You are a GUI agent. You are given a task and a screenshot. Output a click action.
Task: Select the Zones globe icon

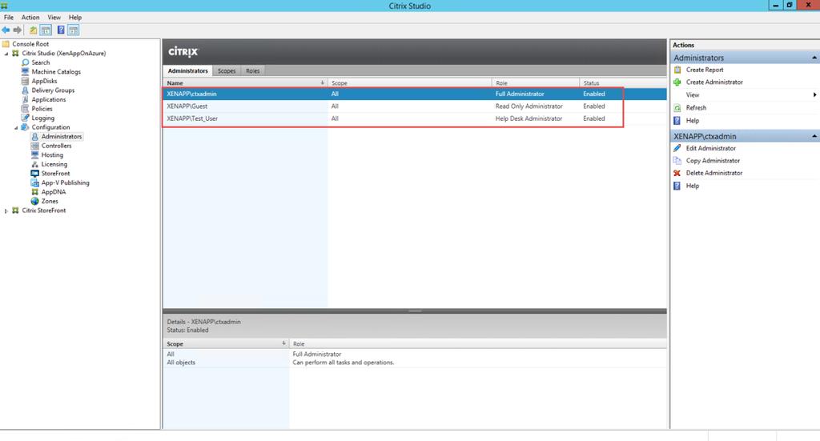click(x=35, y=201)
